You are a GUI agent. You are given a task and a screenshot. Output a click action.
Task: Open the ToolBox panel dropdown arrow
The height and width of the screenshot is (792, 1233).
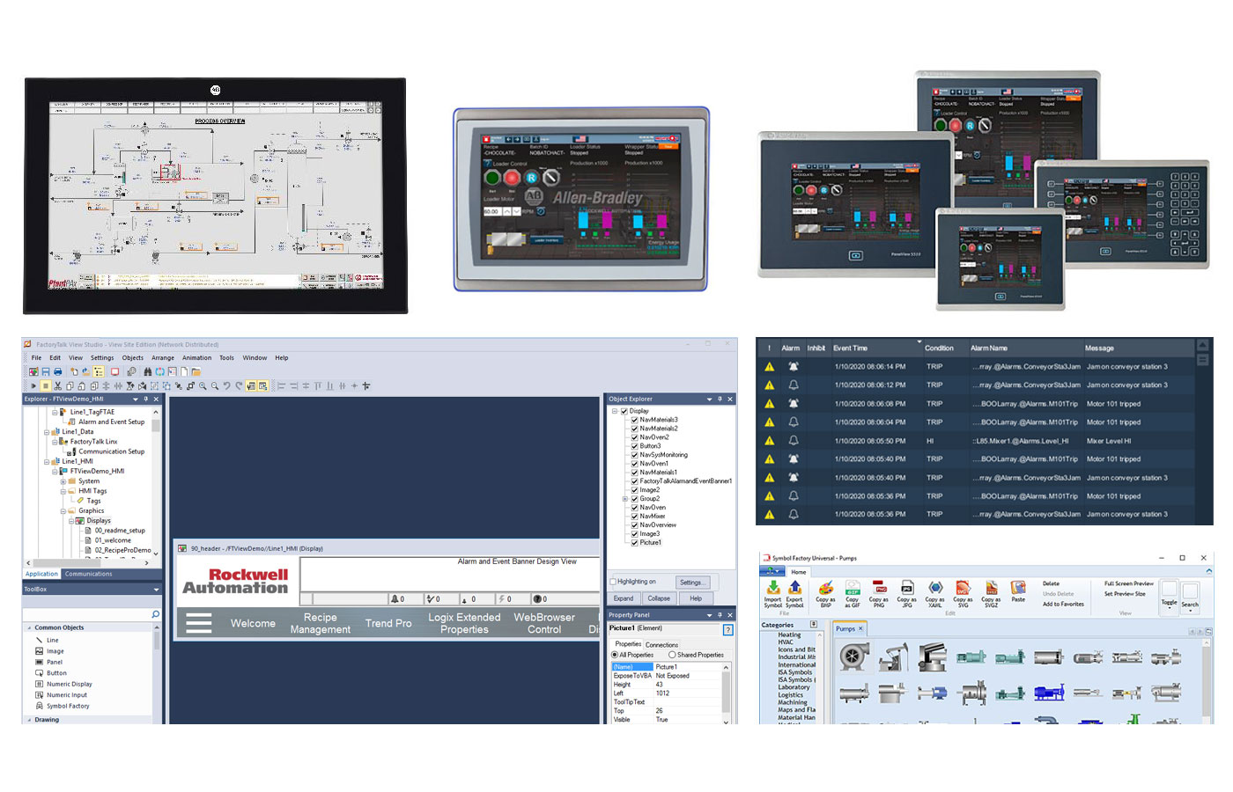(x=156, y=590)
